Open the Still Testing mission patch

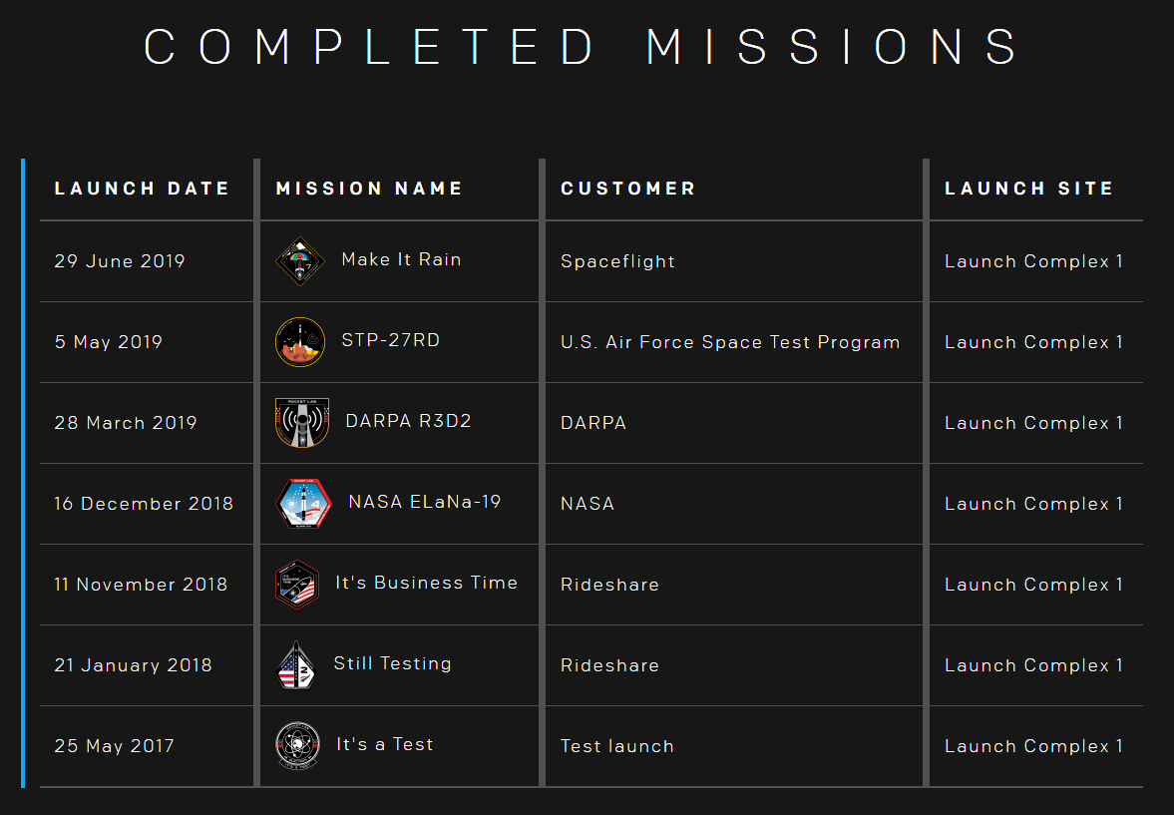coord(295,665)
